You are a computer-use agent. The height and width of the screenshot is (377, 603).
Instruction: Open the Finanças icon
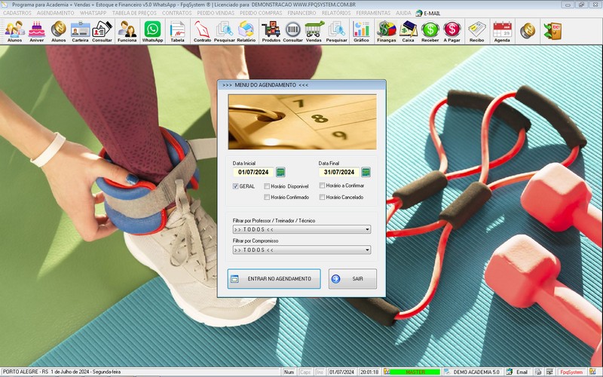(387, 31)
